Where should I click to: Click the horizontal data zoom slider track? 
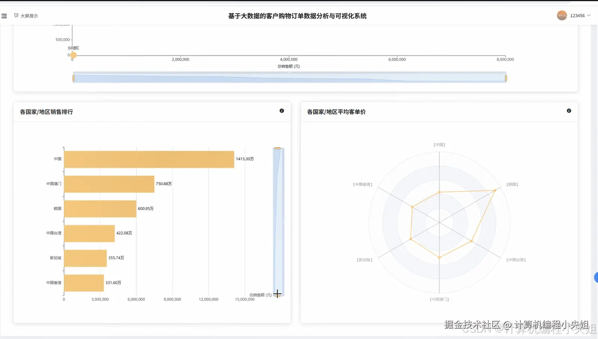click(289, 78)
